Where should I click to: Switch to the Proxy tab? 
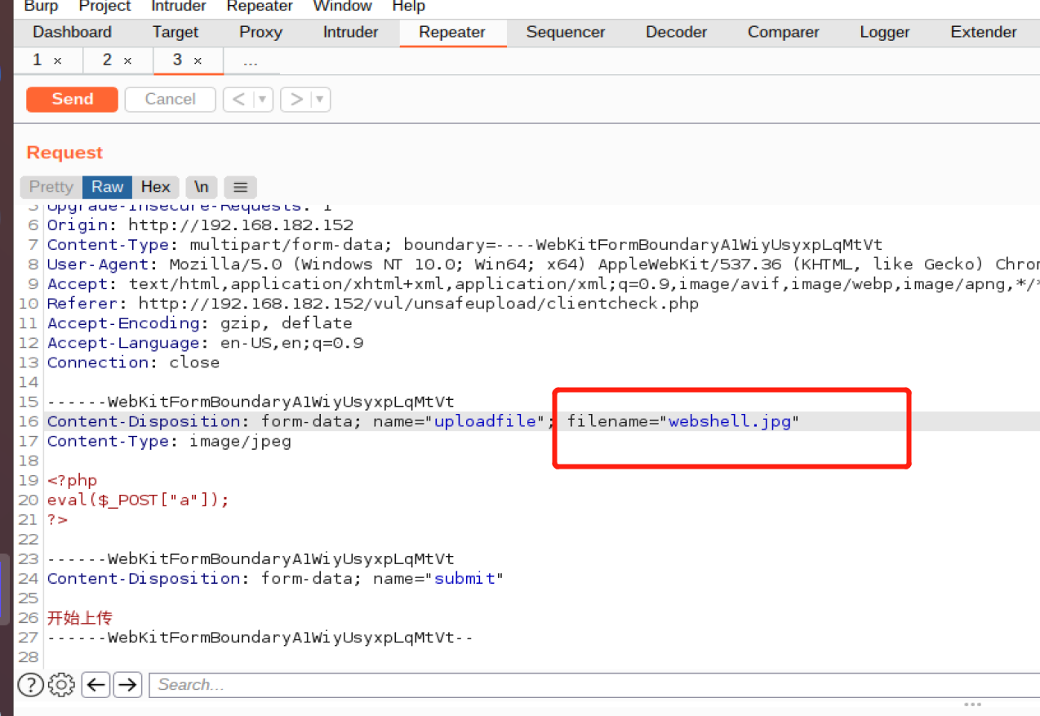click(260, 33)
